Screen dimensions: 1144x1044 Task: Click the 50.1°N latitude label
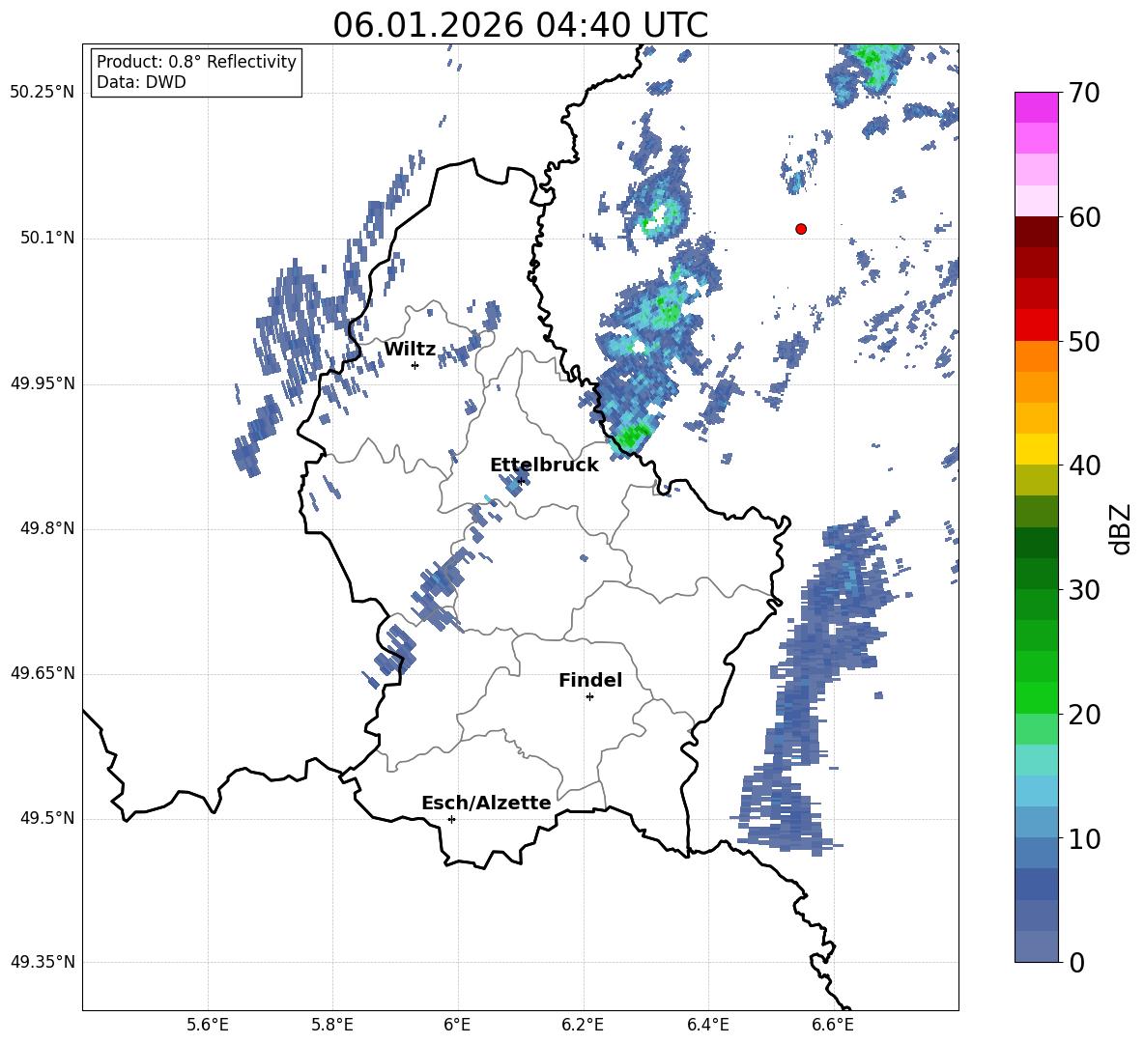tap(48, 238)
